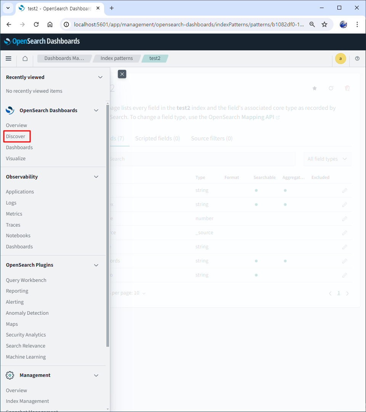Reload the page in browser

36,24
